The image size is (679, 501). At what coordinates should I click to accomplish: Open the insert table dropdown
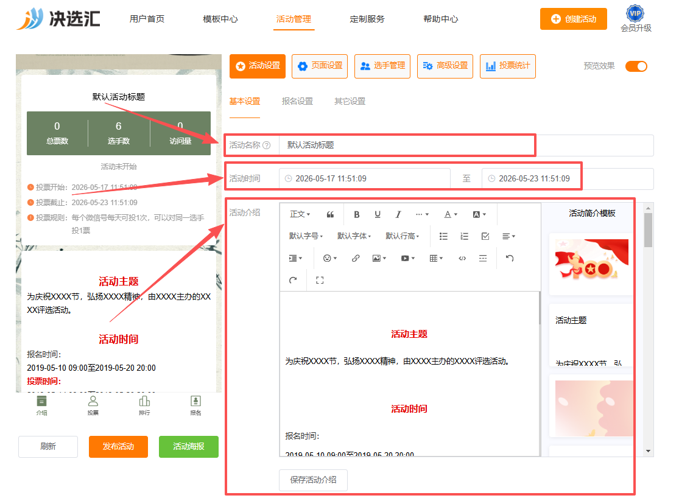click(x=436, y=258)
